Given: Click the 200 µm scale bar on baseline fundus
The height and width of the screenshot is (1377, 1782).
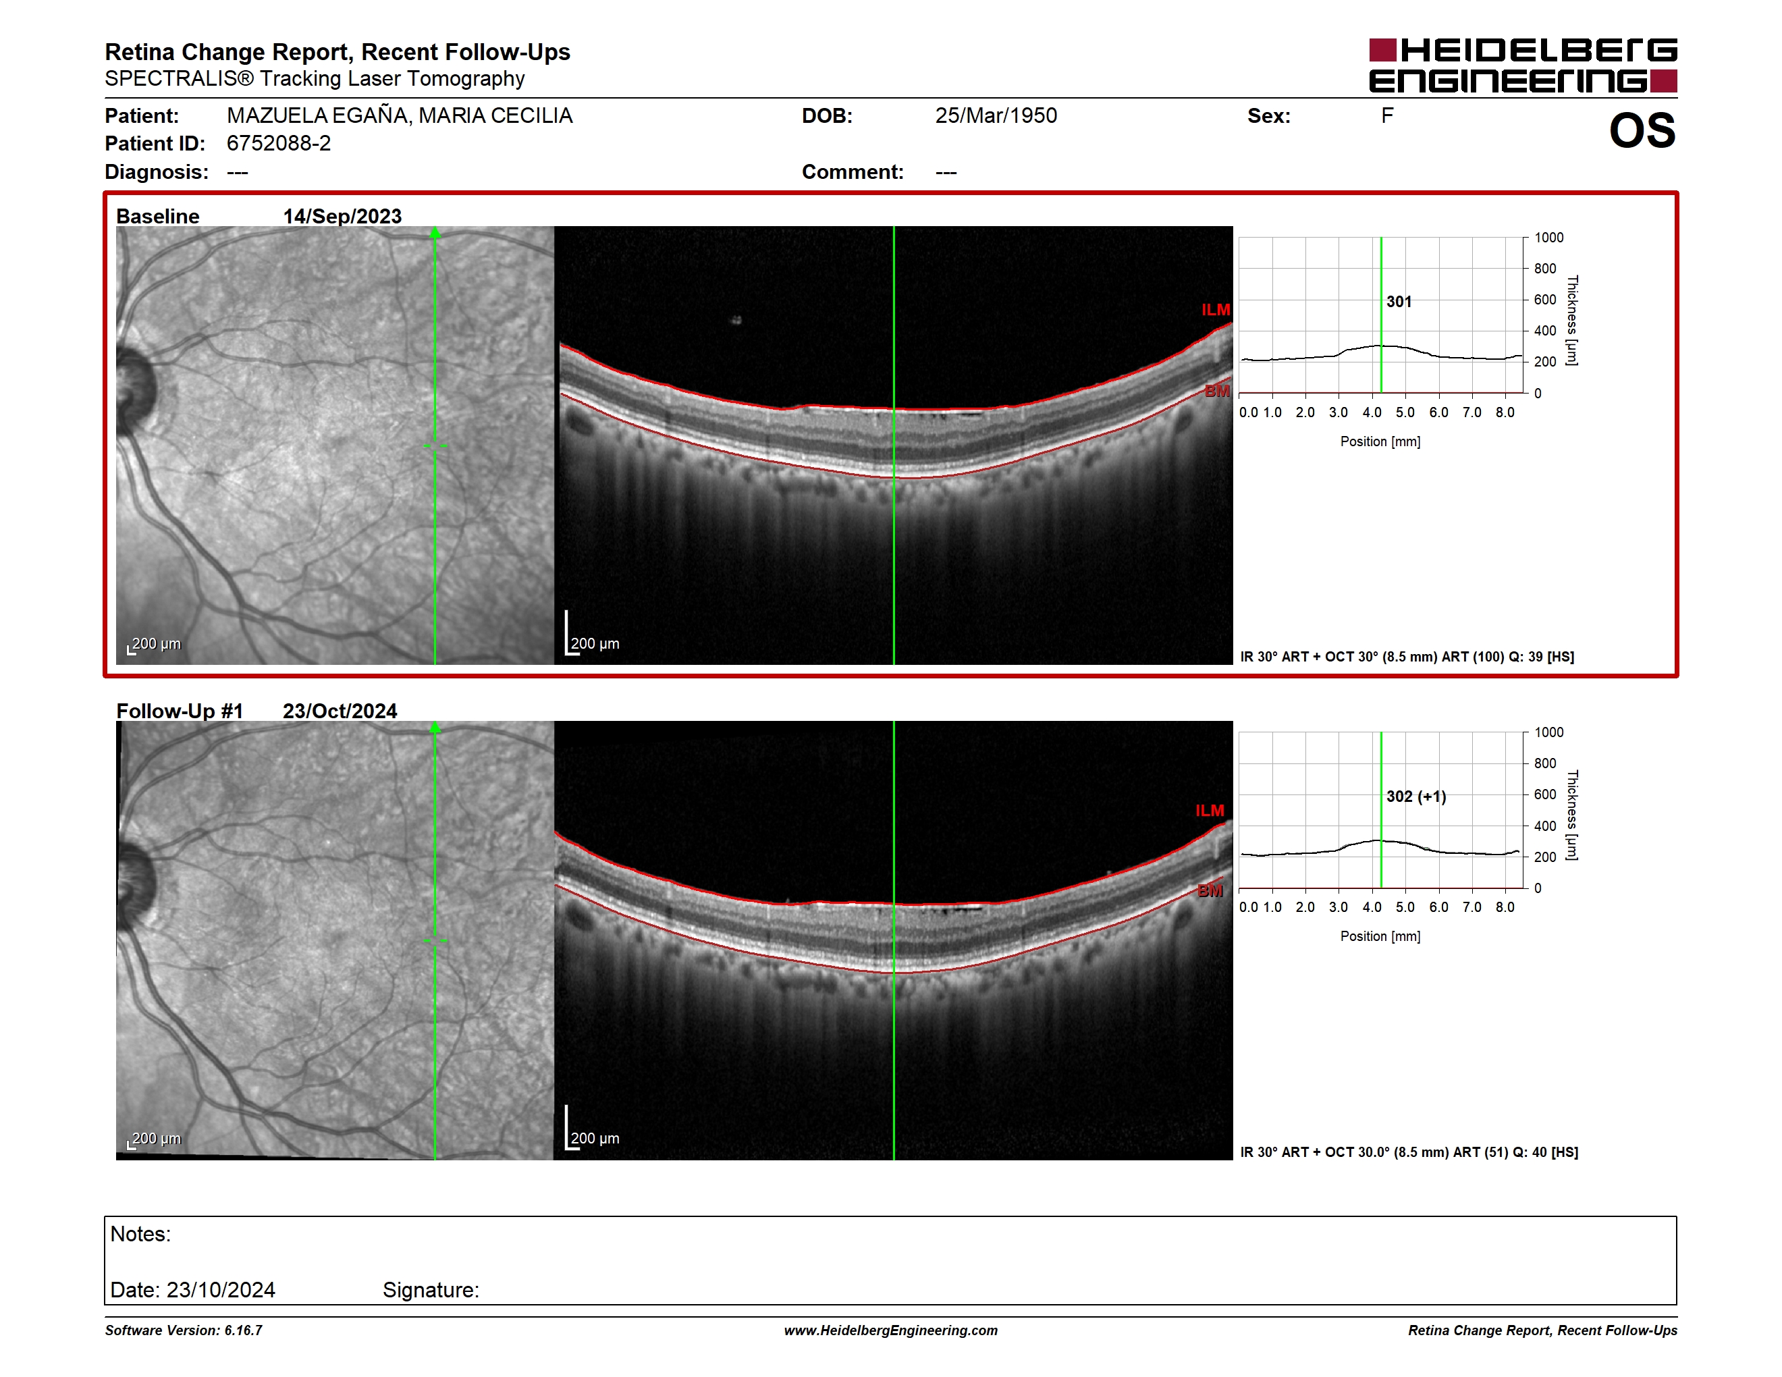Looking at the screenshot, I should (154, 645).
